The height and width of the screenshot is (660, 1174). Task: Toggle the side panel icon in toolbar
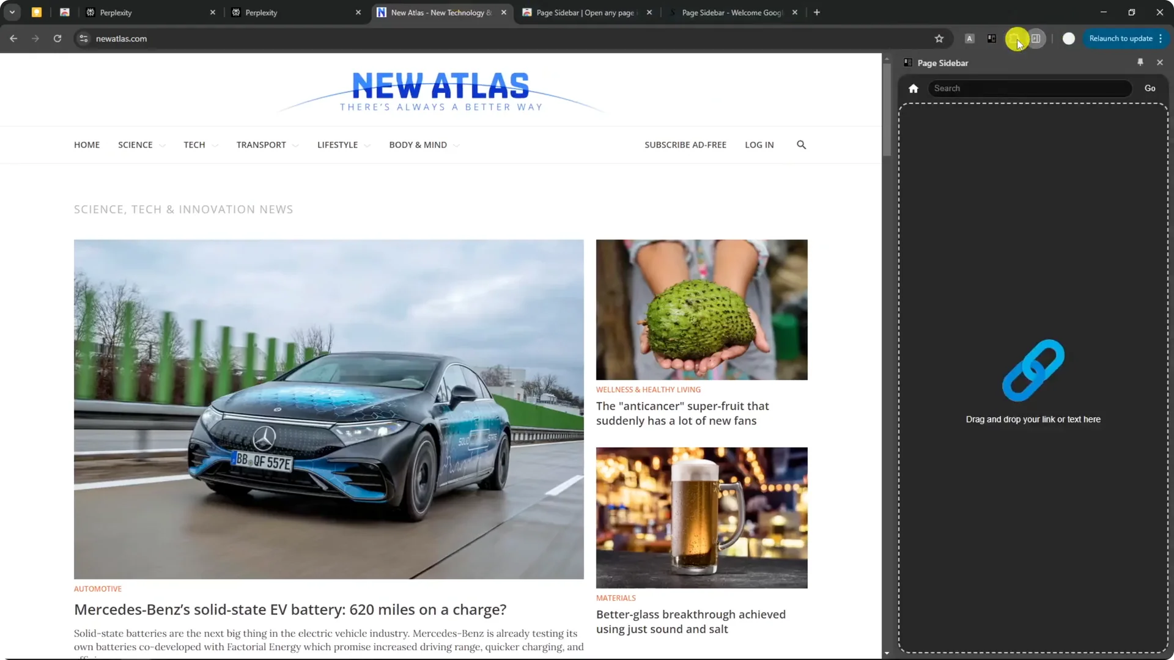tap(1036, 38)
